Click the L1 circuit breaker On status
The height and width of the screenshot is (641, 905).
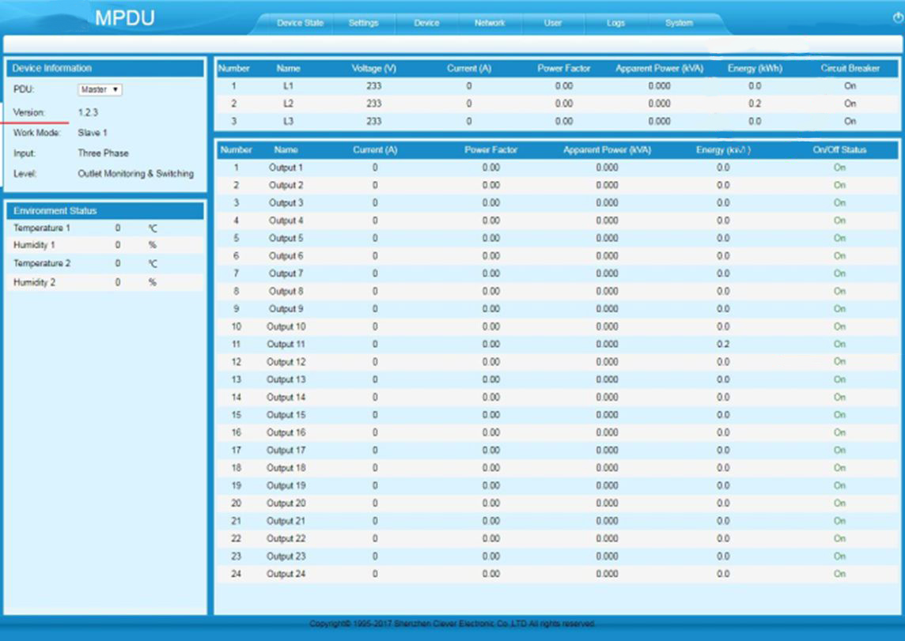(850, 86)
